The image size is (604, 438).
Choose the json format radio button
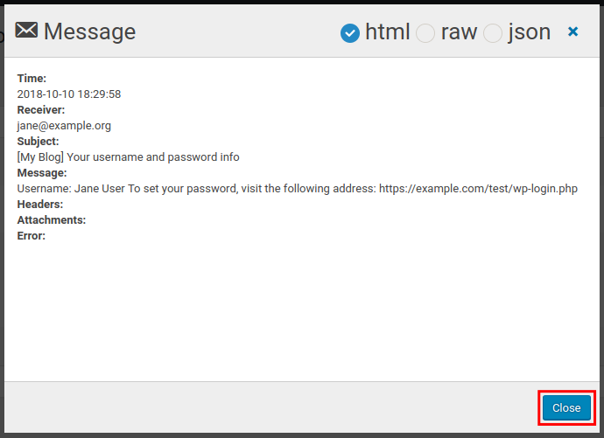click(493, 33)
